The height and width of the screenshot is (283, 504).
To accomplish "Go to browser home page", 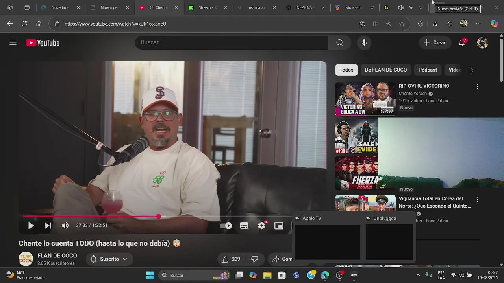I will point(39,24).
